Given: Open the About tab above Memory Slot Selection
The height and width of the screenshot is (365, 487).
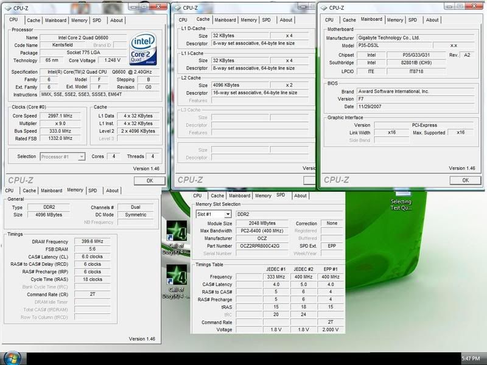Looking at the screenshot, I should pos(300,196).
